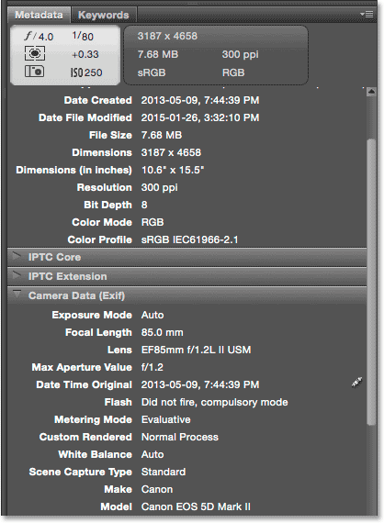Click the 300 ppi text in file placard
Viewport: 384px width, 523px height.
tap(240, 54)
